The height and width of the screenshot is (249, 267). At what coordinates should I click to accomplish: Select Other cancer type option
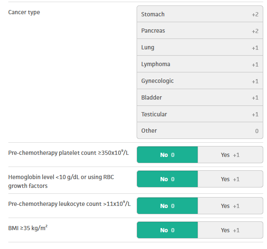(x=200, y=131)
